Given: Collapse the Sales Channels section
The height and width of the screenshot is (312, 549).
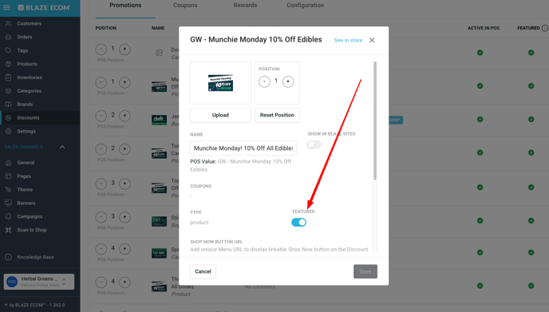Looking at the screenshot, I should coord(62,147).
